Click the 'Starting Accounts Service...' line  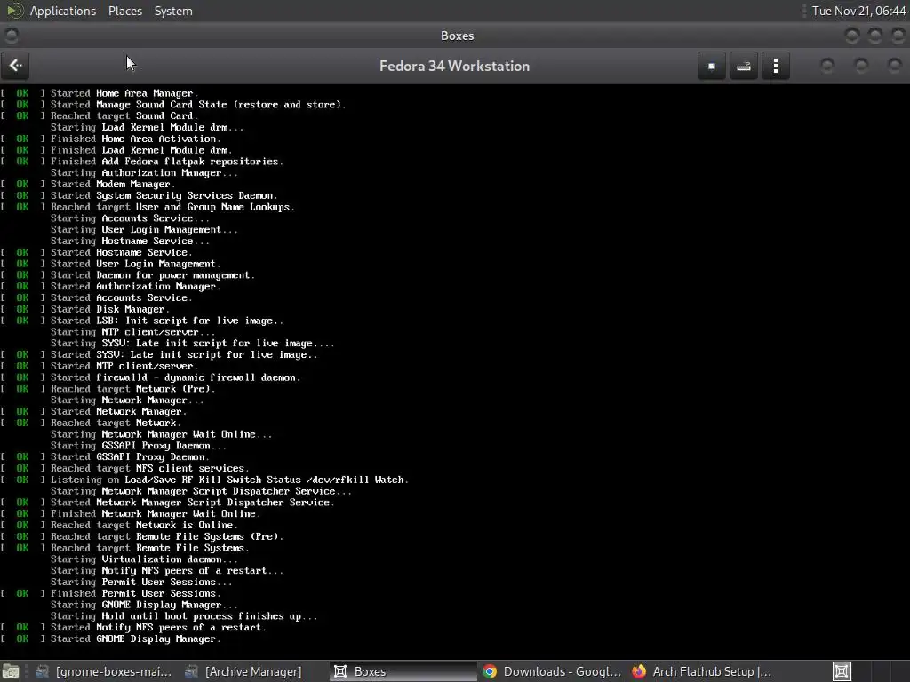click(x=130, y=218)
